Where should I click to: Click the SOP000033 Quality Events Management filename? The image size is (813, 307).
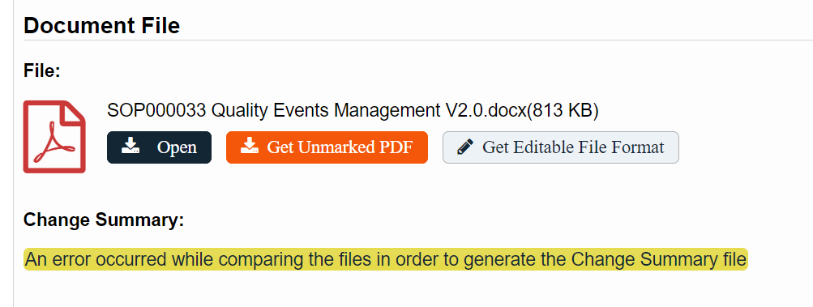[271, 110]
